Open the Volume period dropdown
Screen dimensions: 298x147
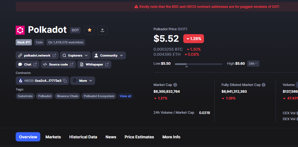[x=297, y=85]
